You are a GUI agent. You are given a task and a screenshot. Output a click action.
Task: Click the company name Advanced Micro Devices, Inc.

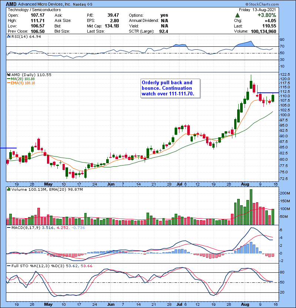(x=45, y=4)
